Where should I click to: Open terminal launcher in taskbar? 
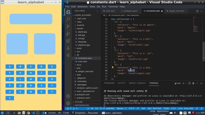[x=37, y=113]
